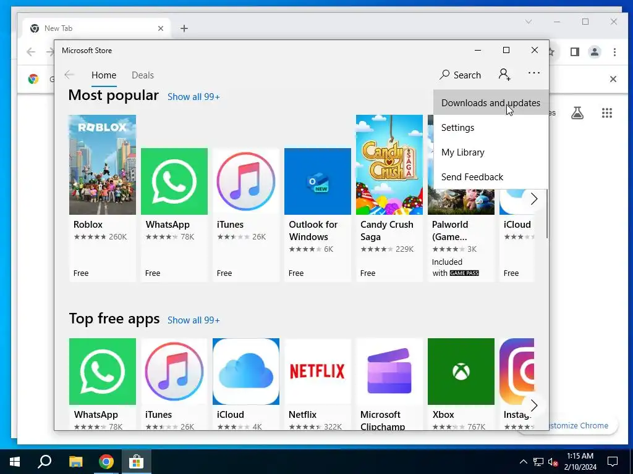Image resolution: width=633 pixels, height=474 pixels.
Task: Click Chrome icon on the taskbar
Action: (x=106, y=462)
